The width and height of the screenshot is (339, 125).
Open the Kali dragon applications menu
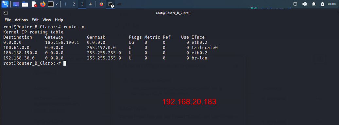coord(5,4)
